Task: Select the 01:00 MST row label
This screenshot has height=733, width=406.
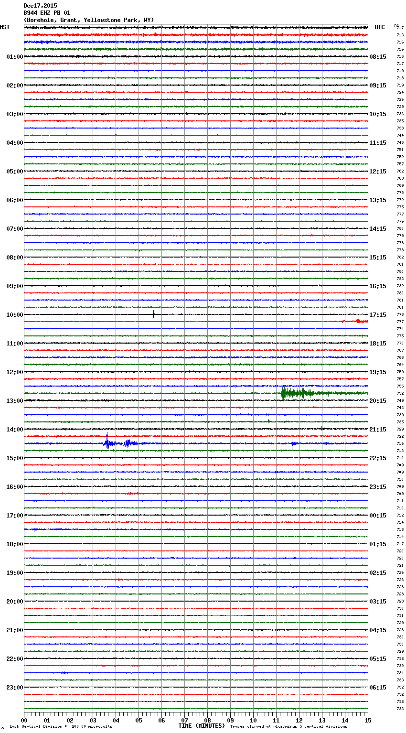Action: point(15,57)
